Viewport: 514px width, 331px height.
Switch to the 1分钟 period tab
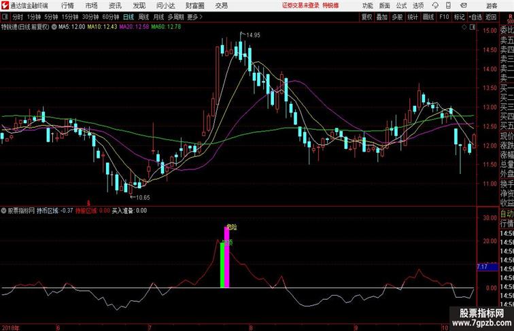(x=34, y=17)
